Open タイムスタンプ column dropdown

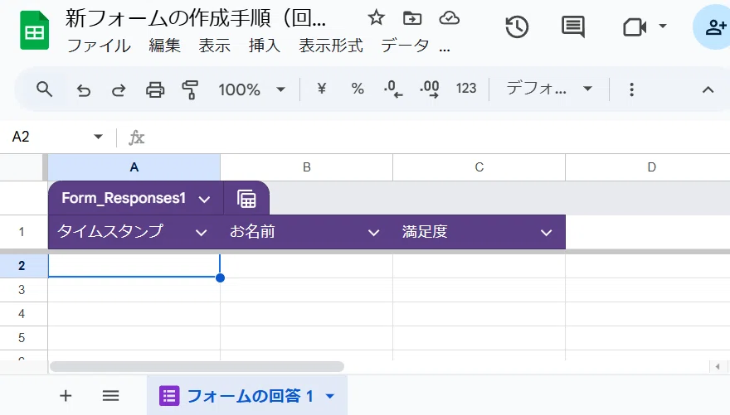[201, 233]
